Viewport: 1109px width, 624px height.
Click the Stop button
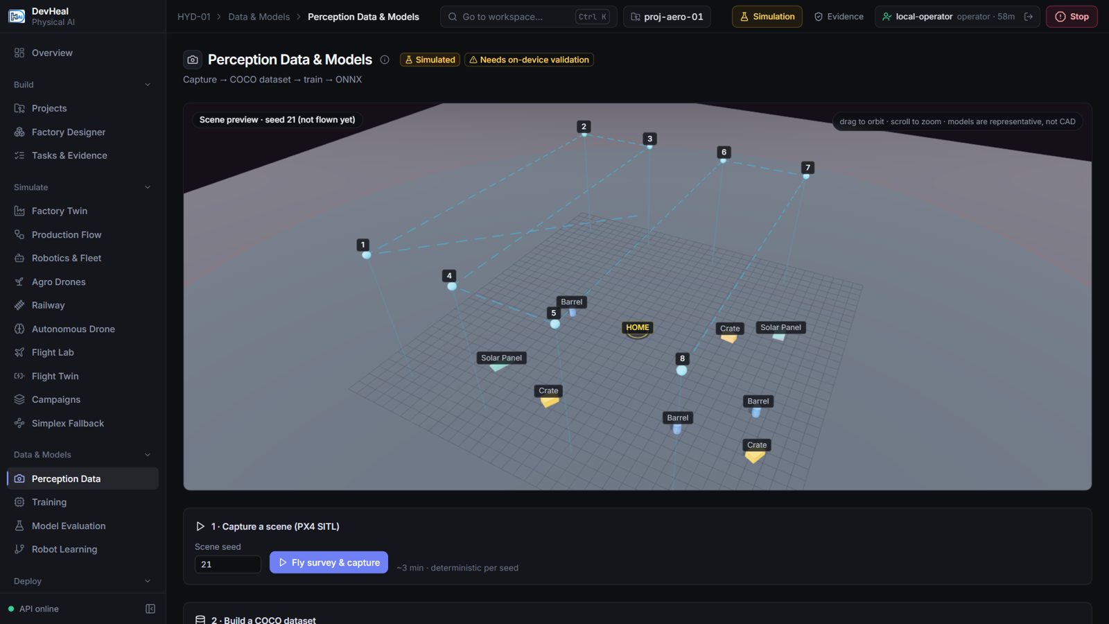(1072, 17)
